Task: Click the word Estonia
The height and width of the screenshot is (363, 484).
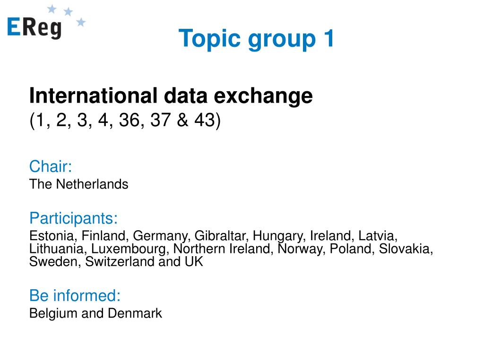Action: tap(52, 236)
